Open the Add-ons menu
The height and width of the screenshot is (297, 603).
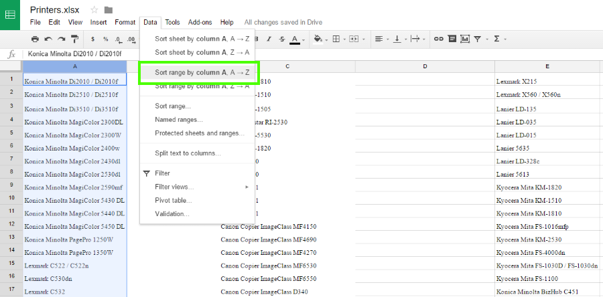(x=200, y=22)
